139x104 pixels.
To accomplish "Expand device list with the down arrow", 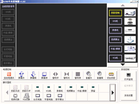I will click(x=123, y=64).
